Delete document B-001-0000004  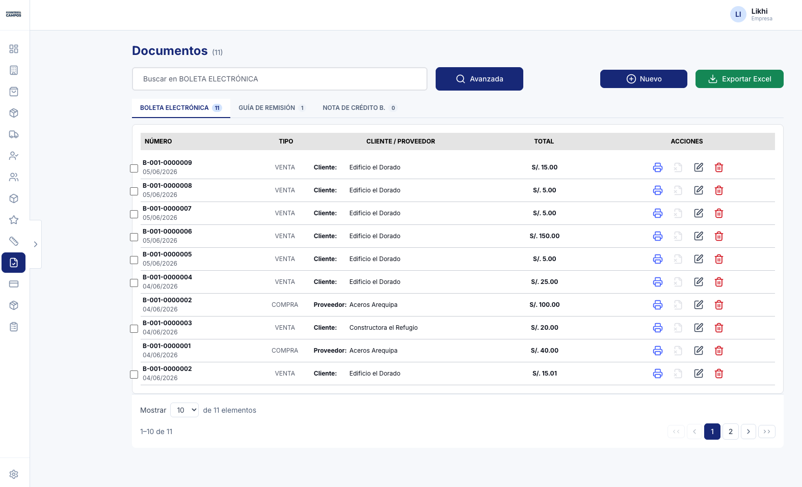pos(719,282)
